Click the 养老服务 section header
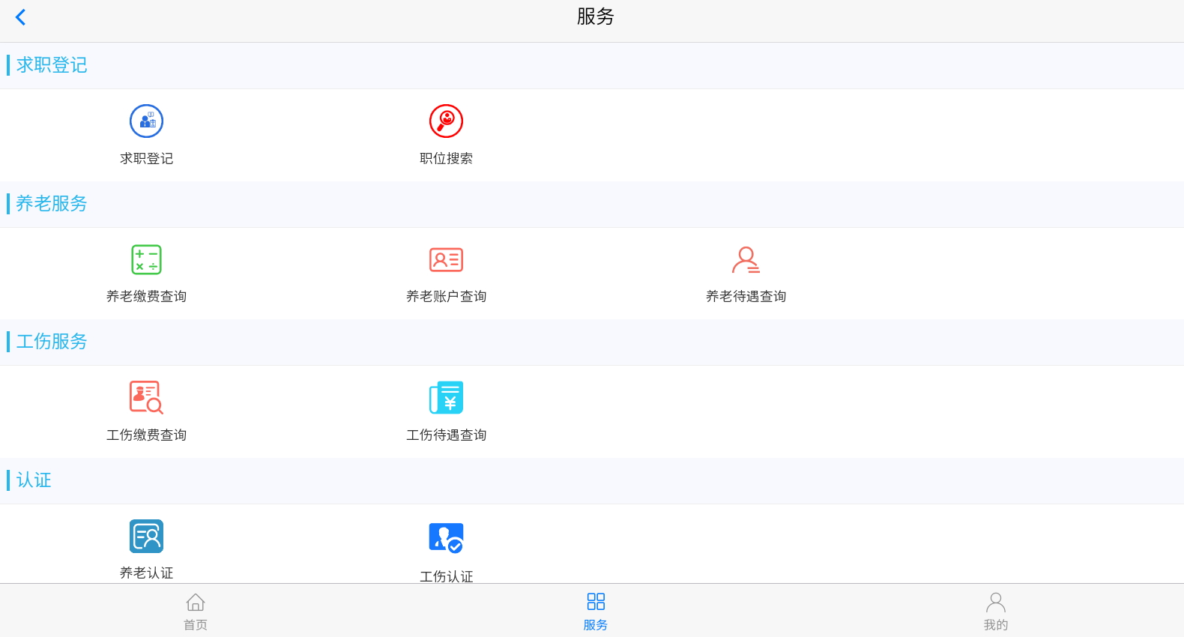The height and width of the screenshot is (637, 1184). tap(52, 203)
